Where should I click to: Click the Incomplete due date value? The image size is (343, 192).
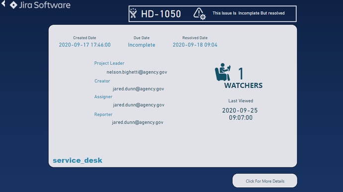(142, 45)
